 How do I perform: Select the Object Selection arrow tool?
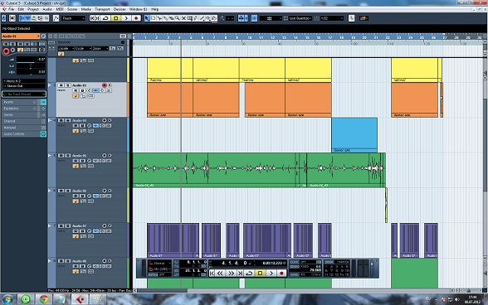click(147, 18)
